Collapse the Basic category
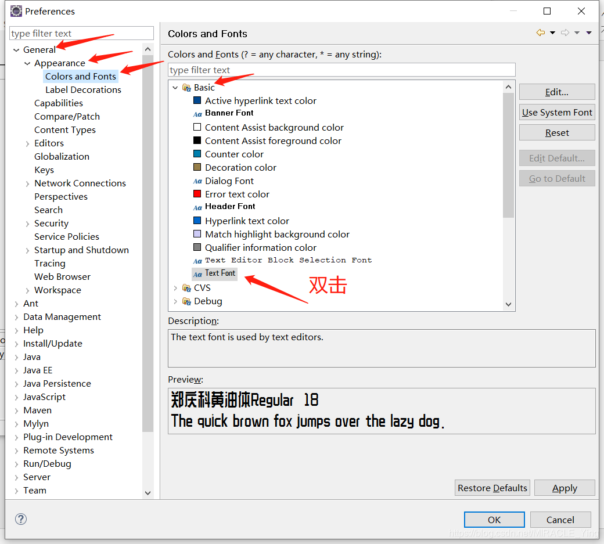 click(x=175, y=88)
